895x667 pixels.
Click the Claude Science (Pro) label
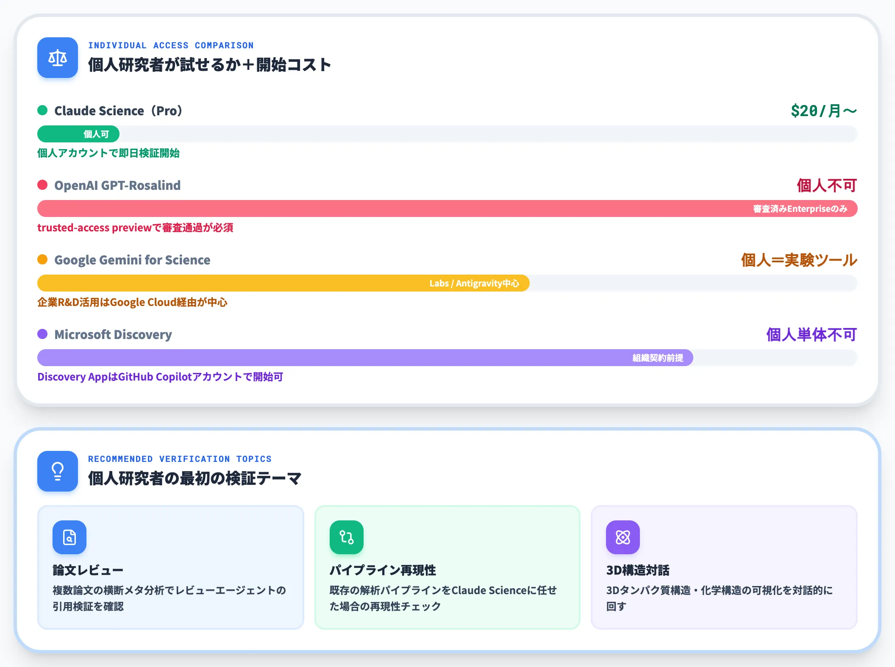coord(118,111)
